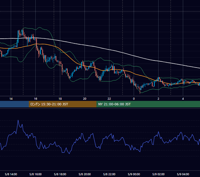
Task: Click the 5/8 16:00 date label
Action: point(36,174)
